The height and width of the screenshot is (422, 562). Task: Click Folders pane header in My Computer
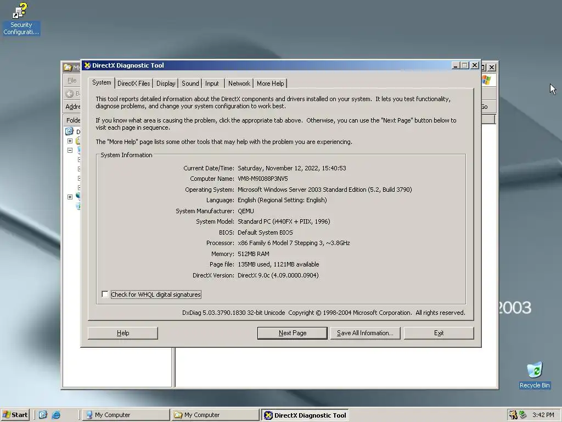click(x=73, y=120)
